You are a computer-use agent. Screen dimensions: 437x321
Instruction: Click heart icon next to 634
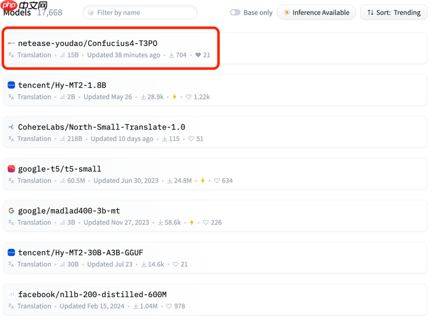pos(217,180)
